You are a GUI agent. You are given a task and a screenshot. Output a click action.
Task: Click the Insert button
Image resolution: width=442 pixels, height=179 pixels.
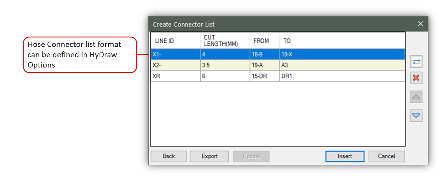[x=345, y=156]
